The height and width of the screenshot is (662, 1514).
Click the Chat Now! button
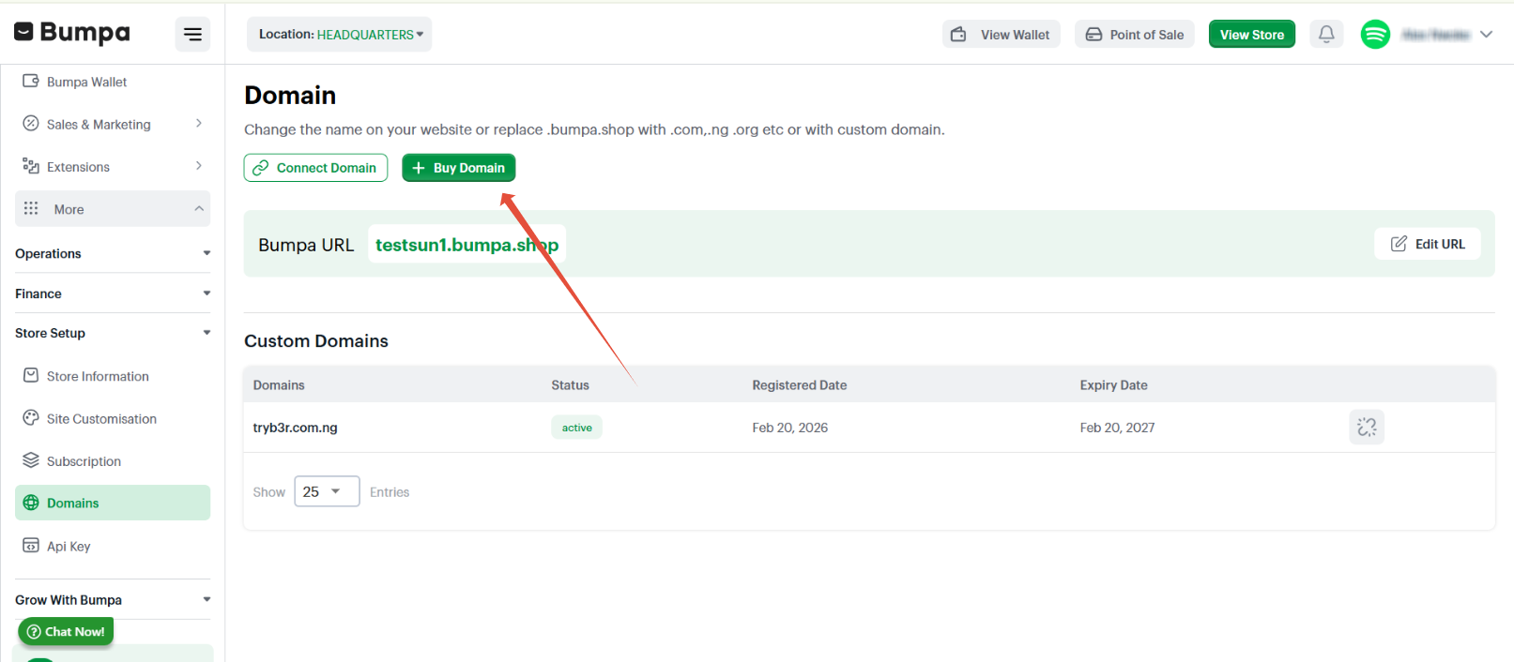pyautogui.click(x=66, y=632)
